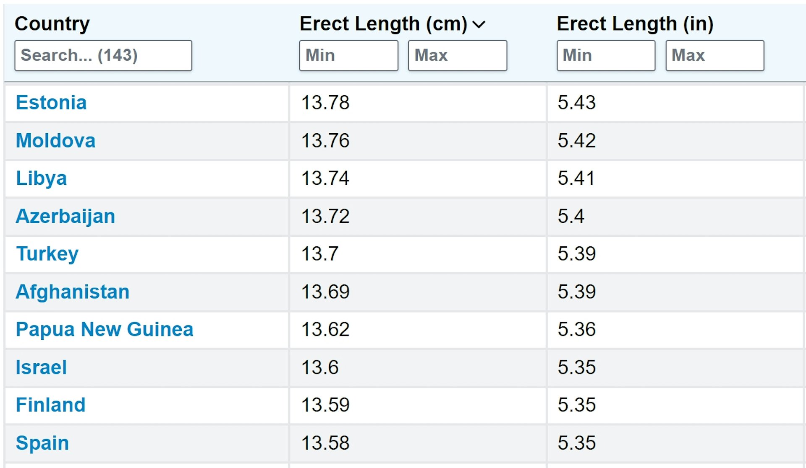Click the Min field under Erect Length (cm)
The height and width of the screenshot is (468, 806).
(x=348, y=55)
